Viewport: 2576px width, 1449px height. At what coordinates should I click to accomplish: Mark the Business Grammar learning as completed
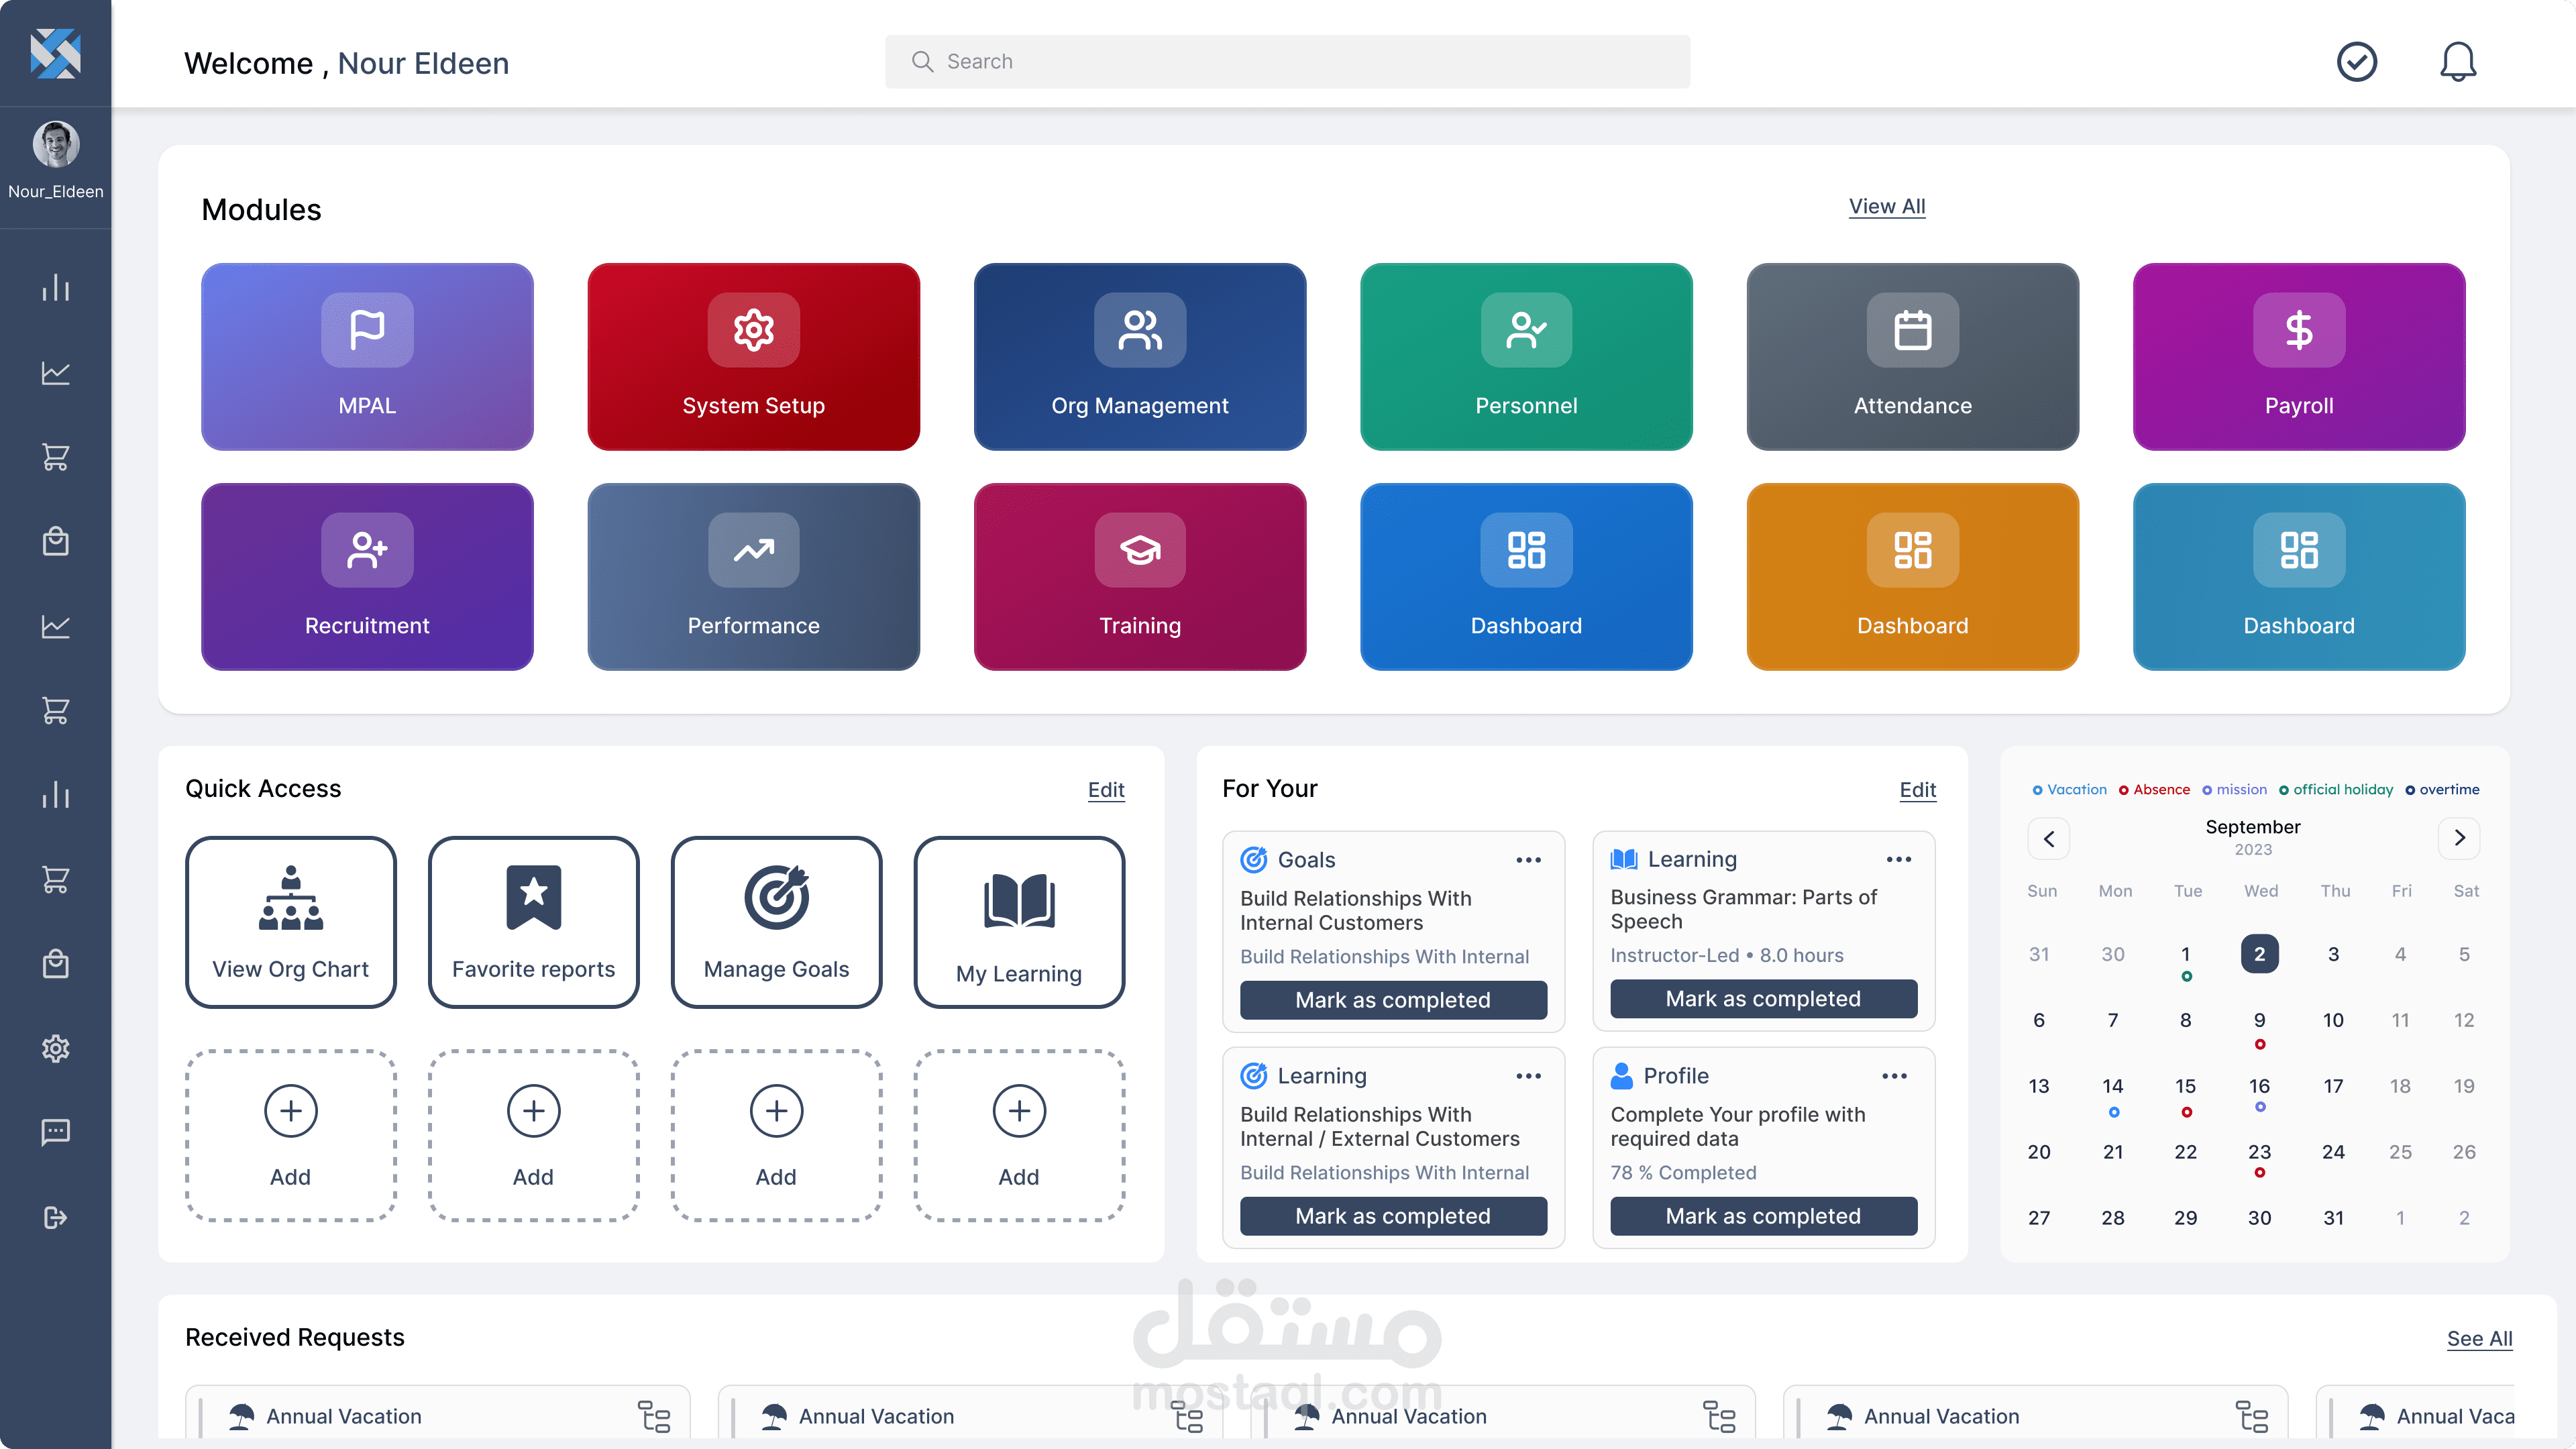[1763, 999]
